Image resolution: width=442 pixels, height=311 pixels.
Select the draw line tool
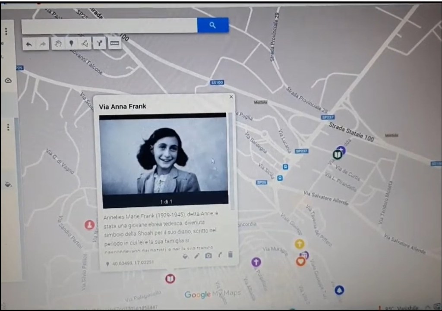click(85, 44)
